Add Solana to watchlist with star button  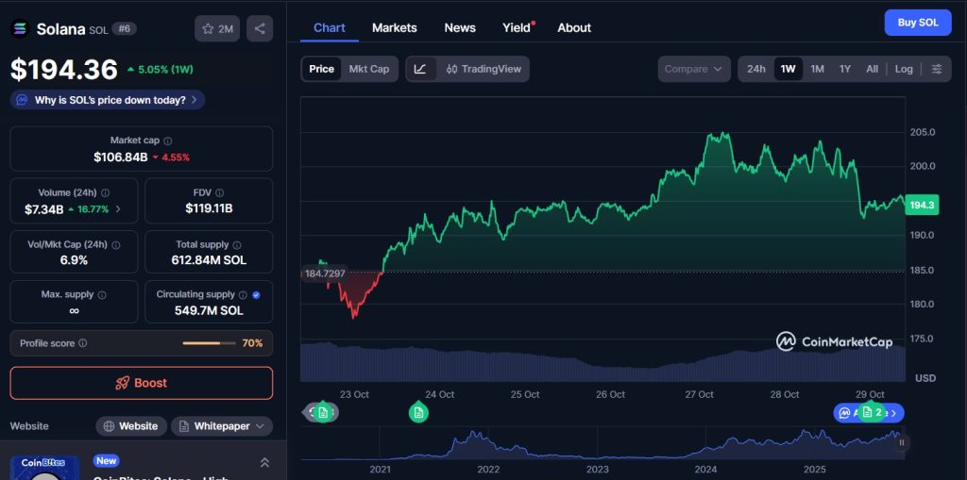tap(217, 28)
